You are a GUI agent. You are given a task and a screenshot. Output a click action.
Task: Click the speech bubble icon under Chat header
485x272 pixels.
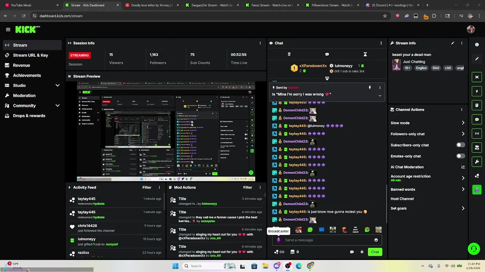(x=327, y=54)
